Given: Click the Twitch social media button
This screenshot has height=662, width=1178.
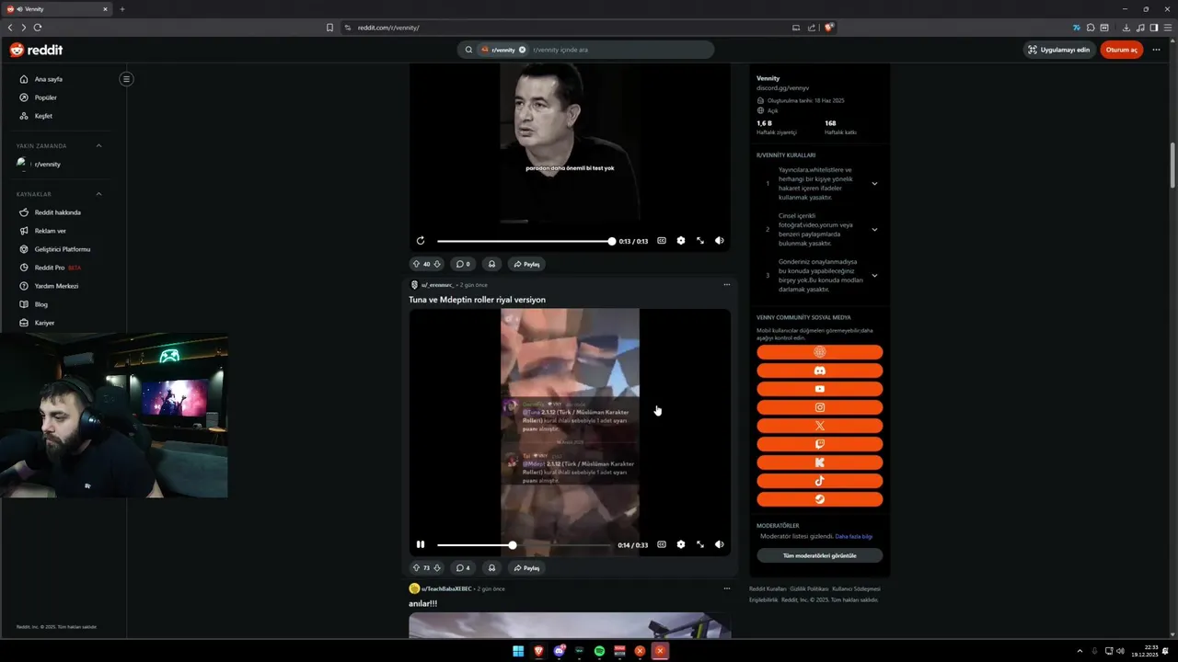Looking at the screenshot, I should pyautogui.click(x=820, y=444).
